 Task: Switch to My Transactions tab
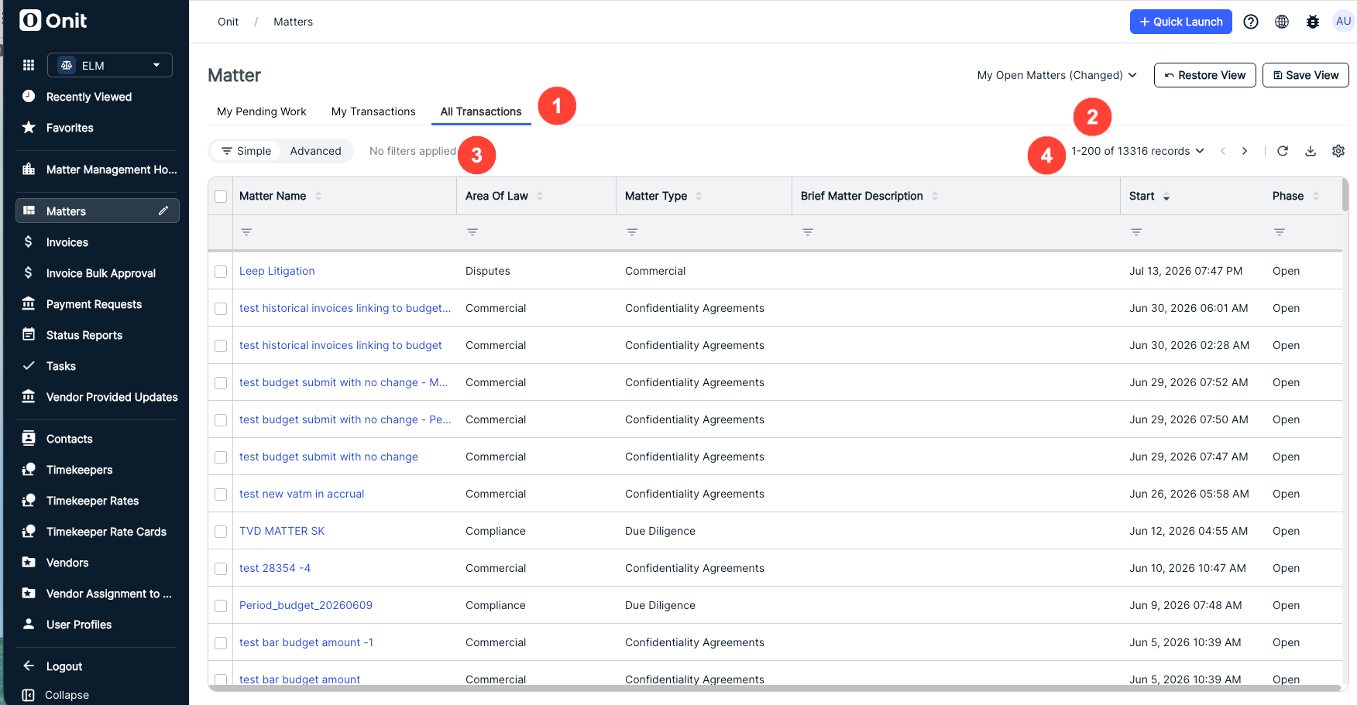pos(373,111)
